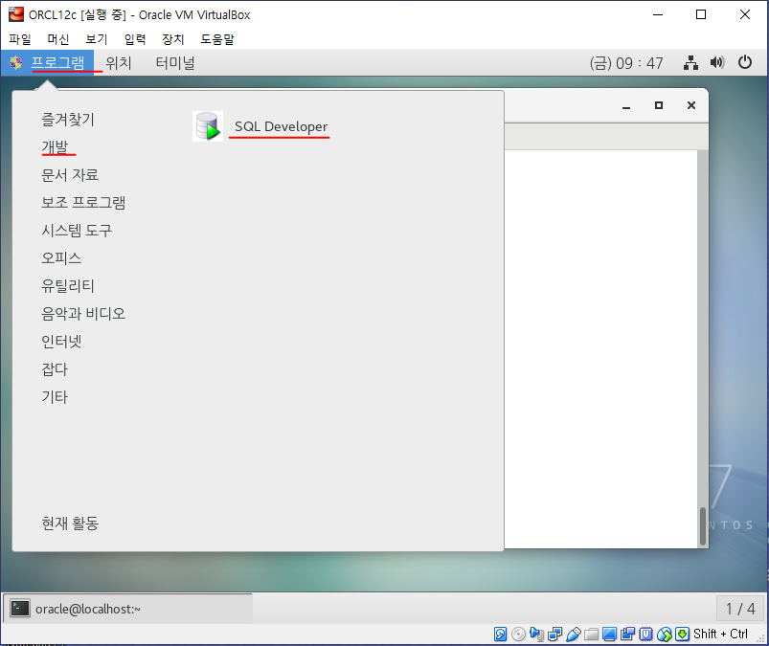Click the Shift + Ctrl host key label
Screen dimensions: 769x646
(x=720, y=635)
